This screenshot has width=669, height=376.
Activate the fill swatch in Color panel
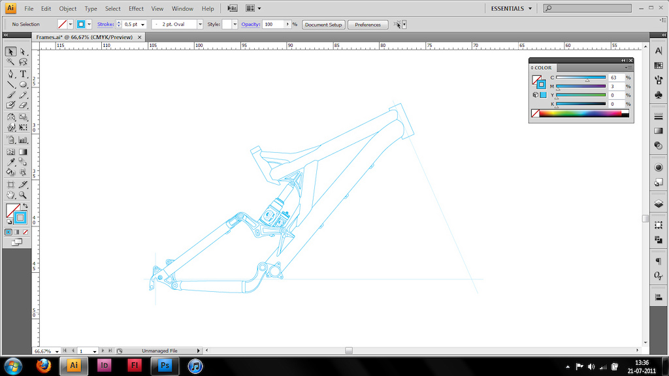click(536, 79)
